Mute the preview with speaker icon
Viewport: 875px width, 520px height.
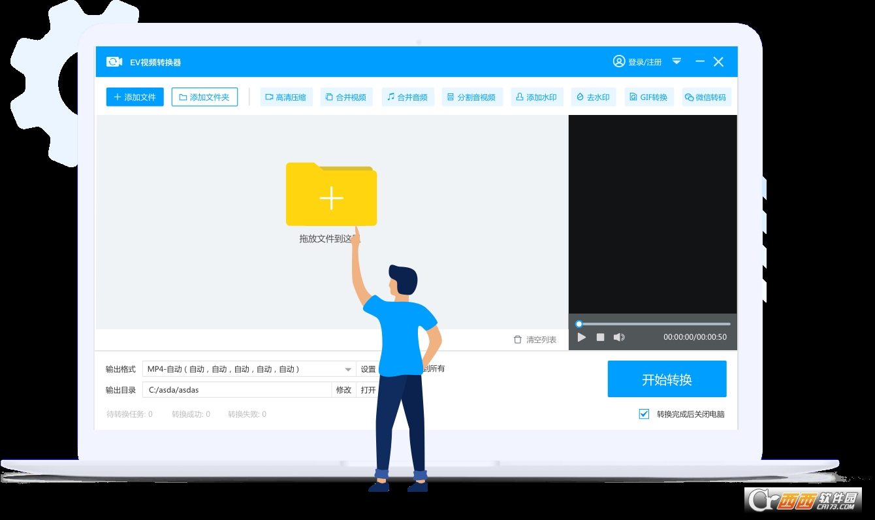coord(619,337)
